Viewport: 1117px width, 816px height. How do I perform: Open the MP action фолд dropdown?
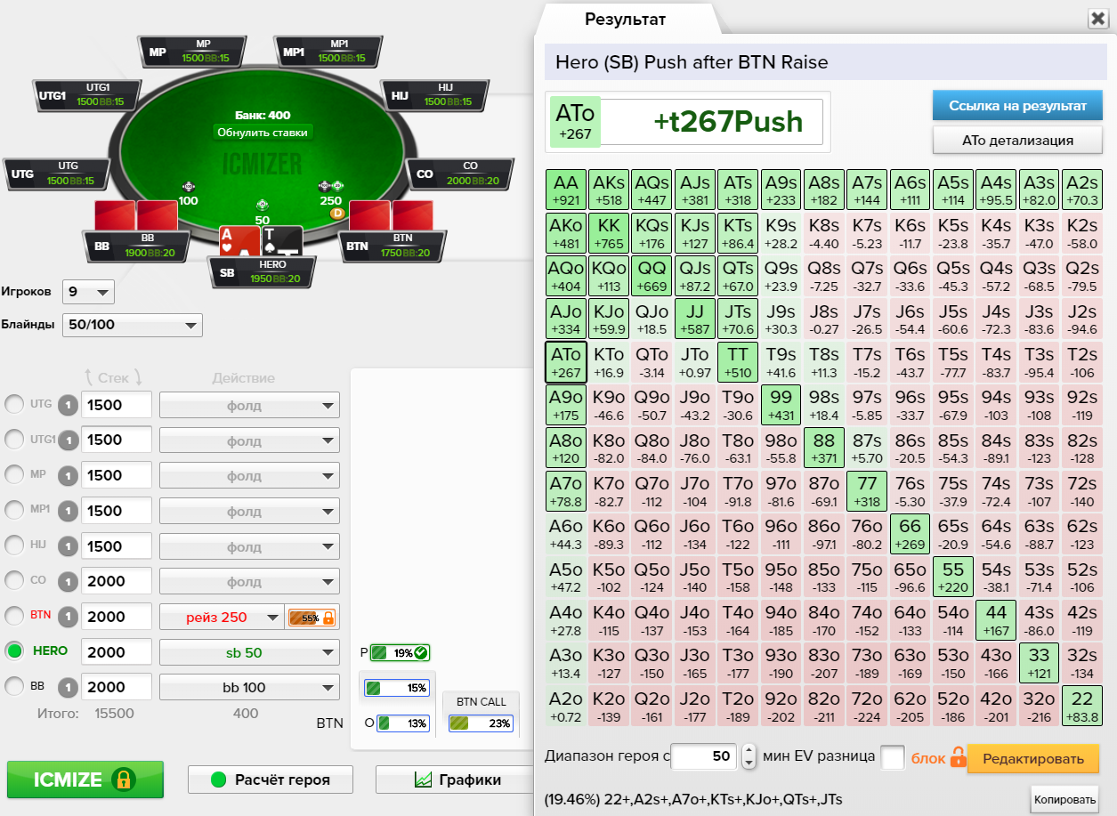tap(249, 476)
